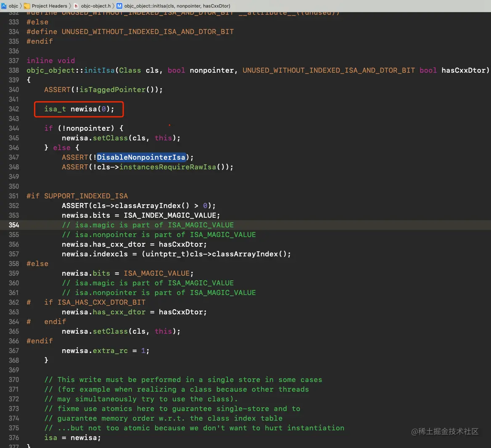The image size is (491, 448).
Task: Click 'indexcls' on line 357
Action: [x=110, y=254]
